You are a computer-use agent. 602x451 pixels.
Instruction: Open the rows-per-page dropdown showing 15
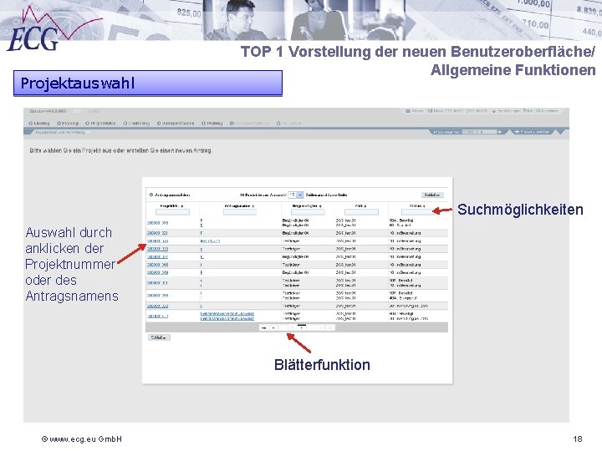[x=296, y=195]
